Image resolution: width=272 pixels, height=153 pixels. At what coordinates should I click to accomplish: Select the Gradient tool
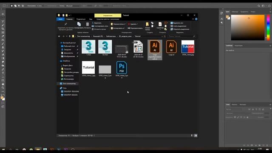click(x=3, y=58)
